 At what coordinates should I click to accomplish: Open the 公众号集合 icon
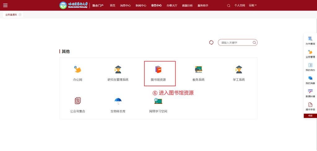click(x=77, y=101)
